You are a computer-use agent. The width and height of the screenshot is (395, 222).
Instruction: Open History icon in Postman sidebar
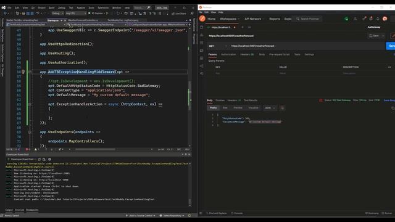pos(202,73)
